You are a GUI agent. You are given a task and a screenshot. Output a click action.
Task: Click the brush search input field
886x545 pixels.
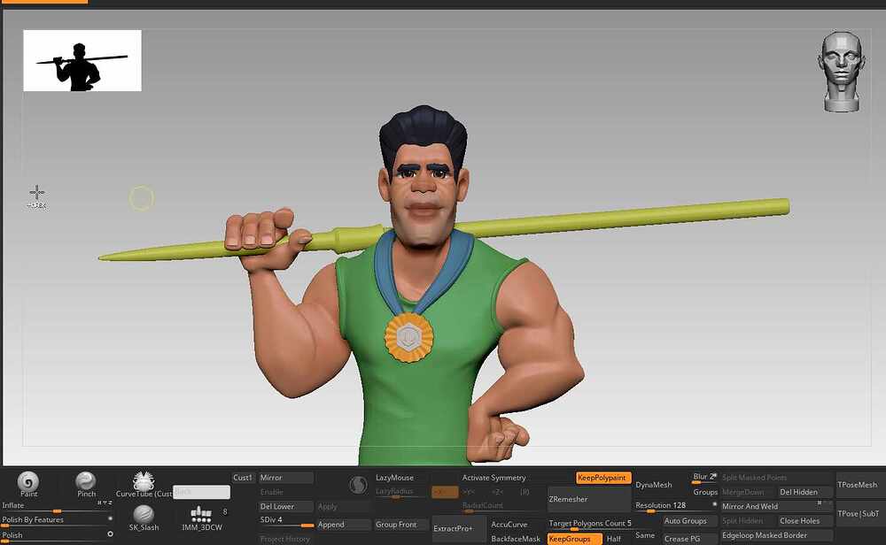201,492
